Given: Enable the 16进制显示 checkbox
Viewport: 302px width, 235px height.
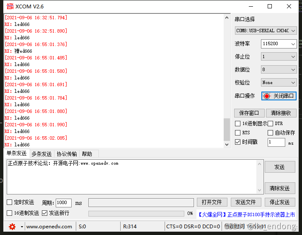Looking at the screenshot, I should tap(237, 123).
